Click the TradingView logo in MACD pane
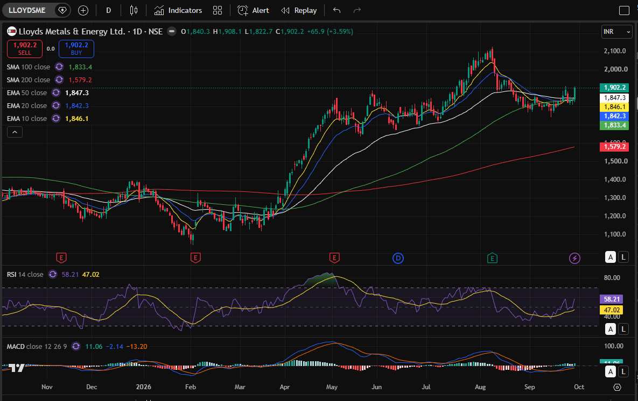Screen dimensions: 638x401 17,368
